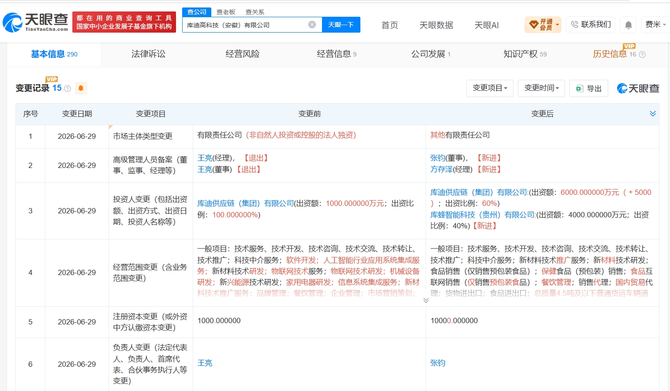Export records with the 导出 Excel button
670x391 pixels.
589,88
